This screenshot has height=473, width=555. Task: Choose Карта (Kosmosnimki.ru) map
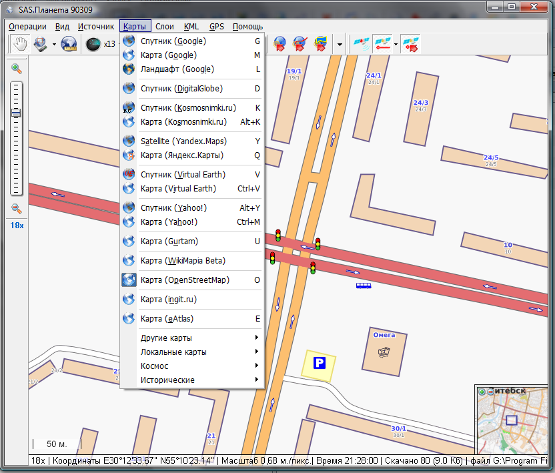[192, 122]
